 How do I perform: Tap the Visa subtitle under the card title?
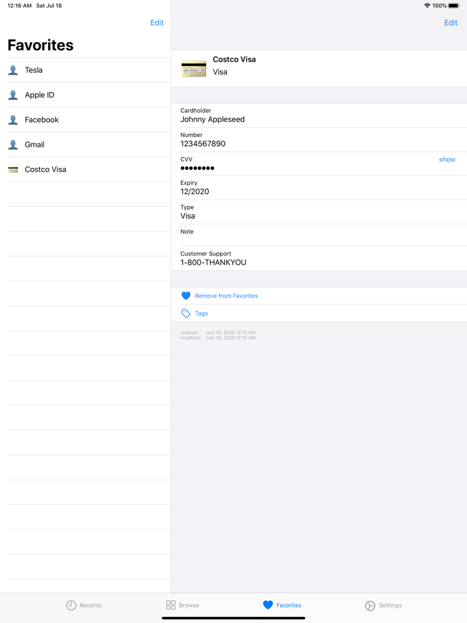[x=219, y=72]
